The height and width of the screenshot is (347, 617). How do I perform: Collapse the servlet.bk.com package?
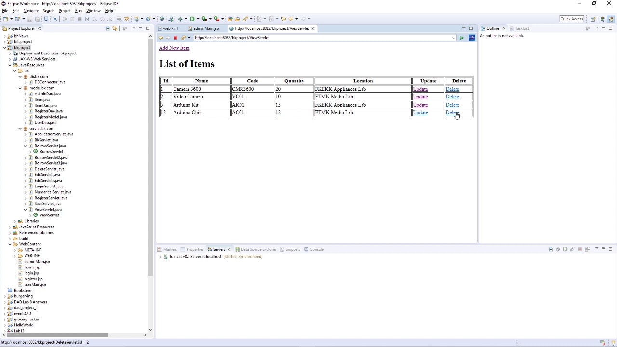pos(20,129)
